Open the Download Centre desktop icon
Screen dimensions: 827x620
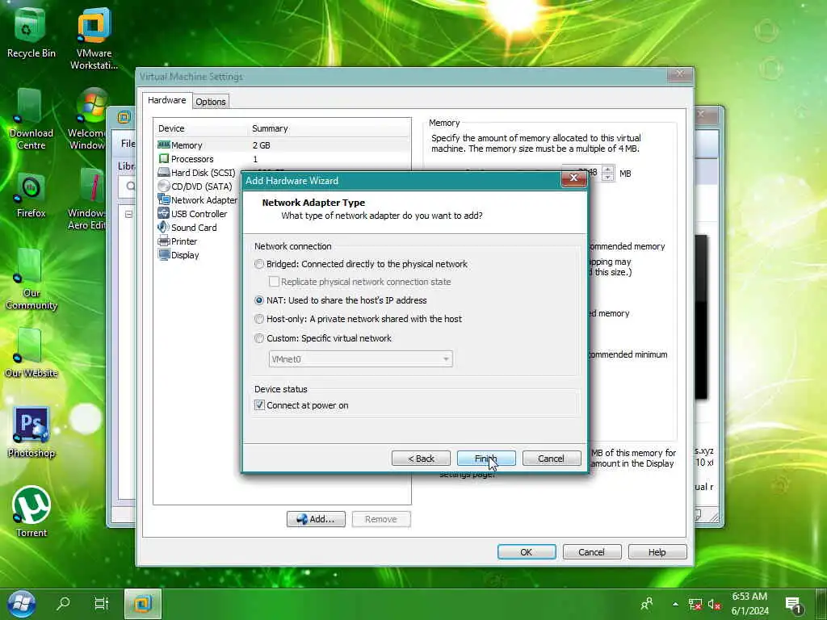[x=31, y=119]
